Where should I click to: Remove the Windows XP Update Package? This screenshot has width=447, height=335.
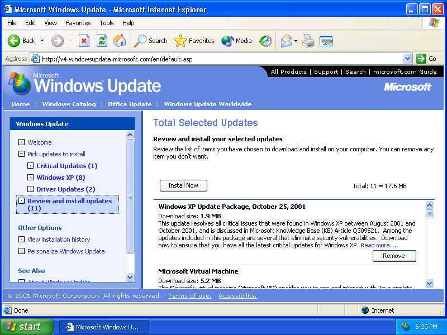394,256
